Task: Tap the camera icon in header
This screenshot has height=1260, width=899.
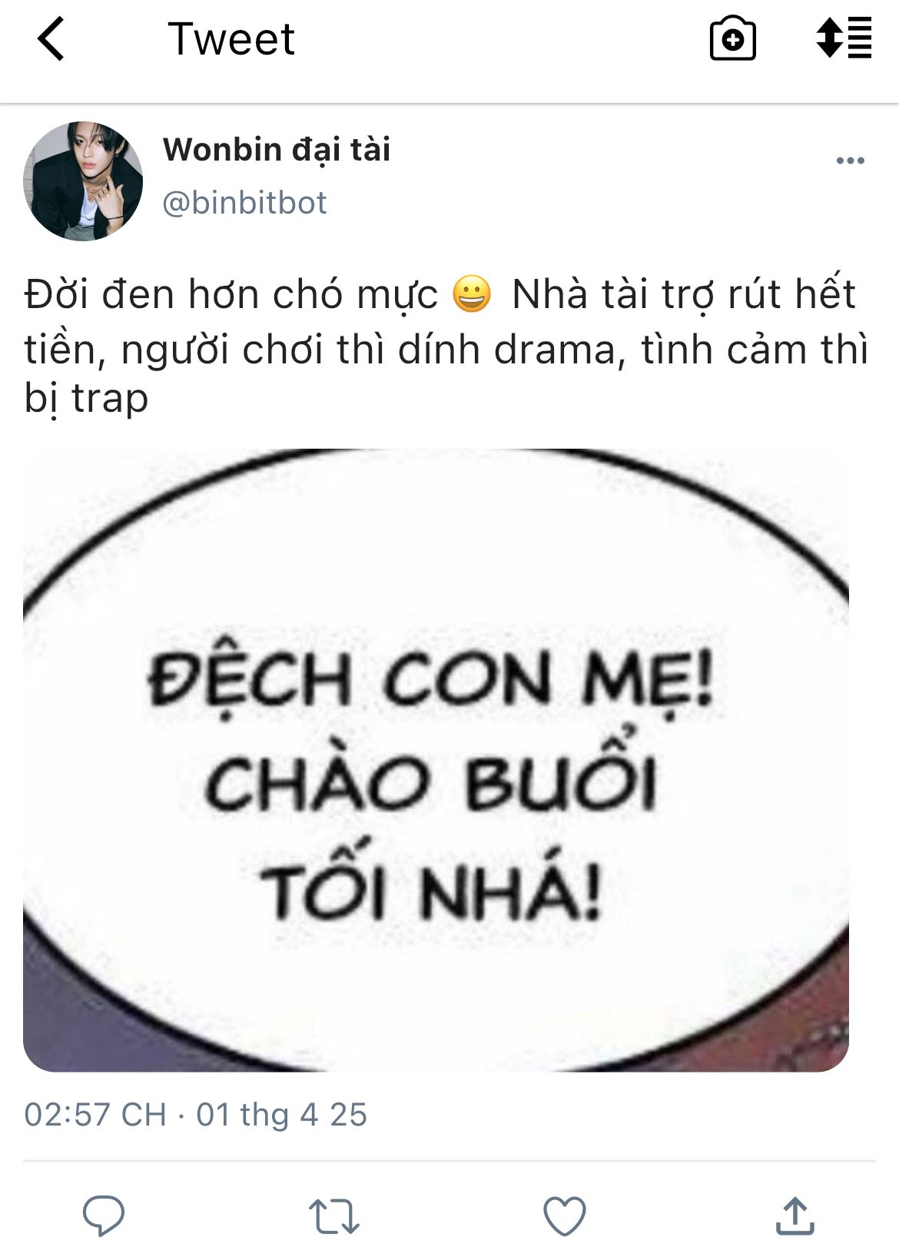Action: click(x=732, y=38)
